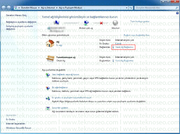Select Ağ ve Paylaşım Merkezi breadcrumb
The image size is (180, 134).
click(70, 8)
